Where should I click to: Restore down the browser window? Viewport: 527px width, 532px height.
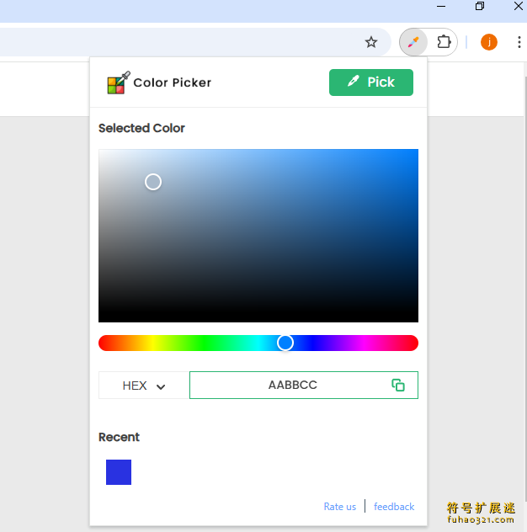pyautogui.click(x=480, y=6)
